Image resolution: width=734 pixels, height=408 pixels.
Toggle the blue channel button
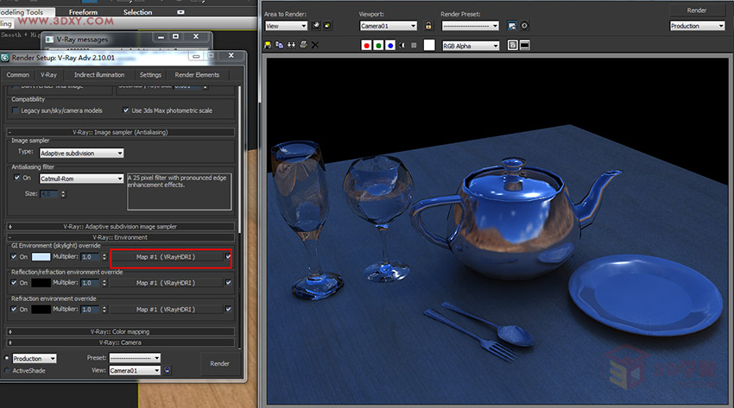click(390, 46)
